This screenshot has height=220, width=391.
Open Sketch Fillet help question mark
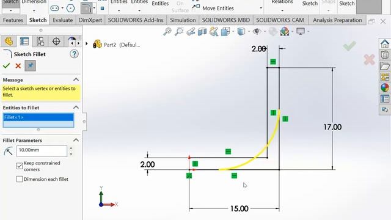tap(74, 54)
